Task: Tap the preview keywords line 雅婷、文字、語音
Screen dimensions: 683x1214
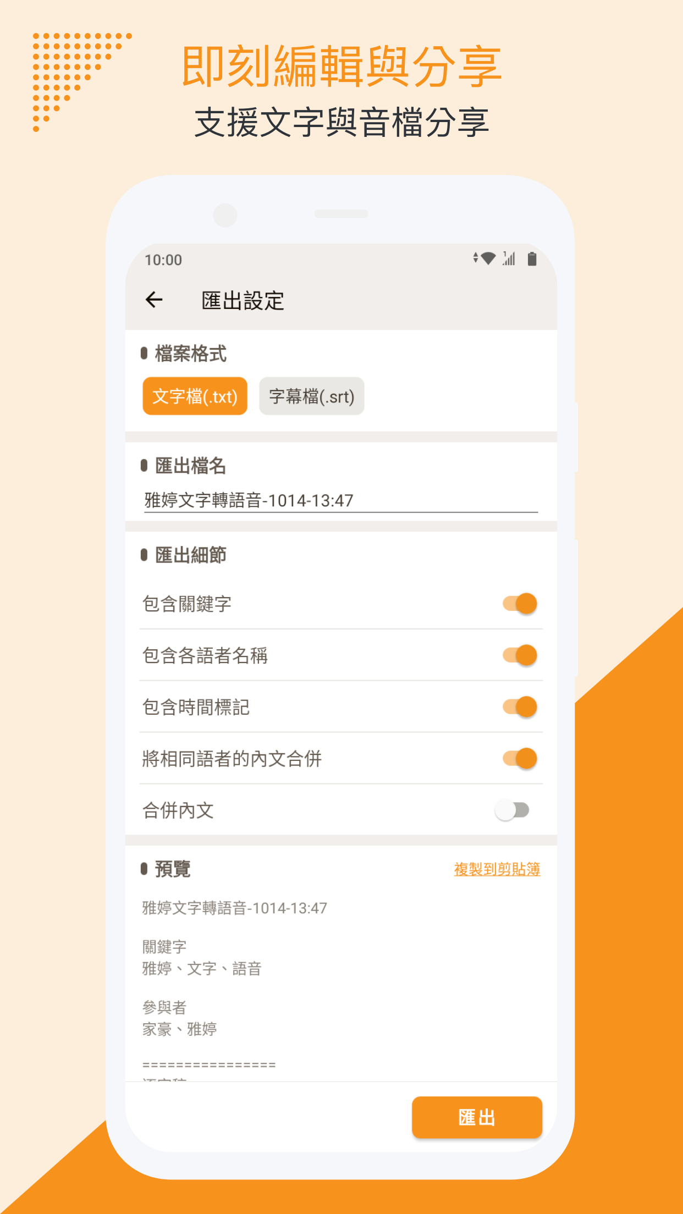Action: point(202,968)
